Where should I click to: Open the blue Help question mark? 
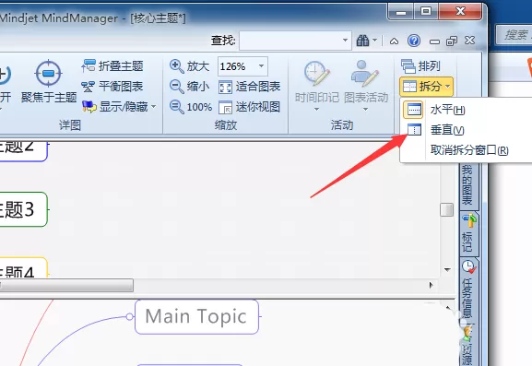click(414, 41)
